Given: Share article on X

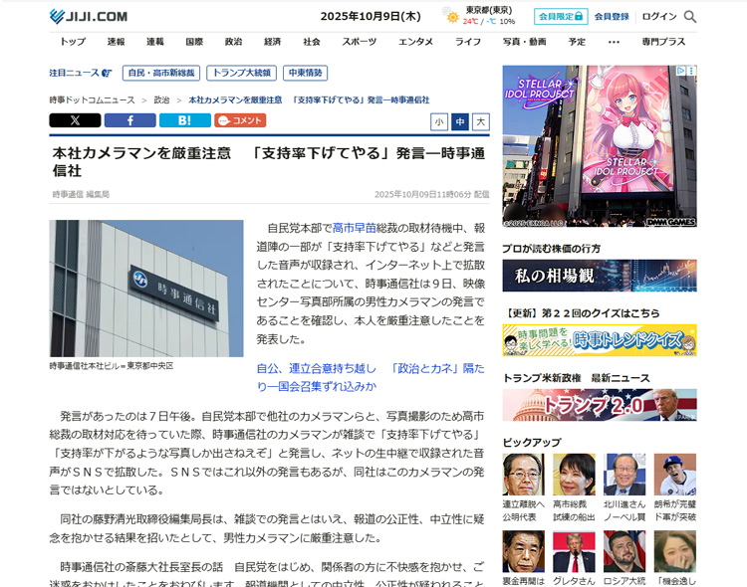Looking at the screenshot, I should [75, 120].
